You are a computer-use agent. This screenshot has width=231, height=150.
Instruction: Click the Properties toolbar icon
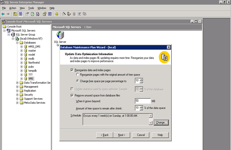coord(27,14)
